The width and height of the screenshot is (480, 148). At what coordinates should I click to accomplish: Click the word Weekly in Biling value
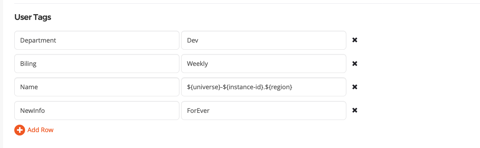click(197, 64)
